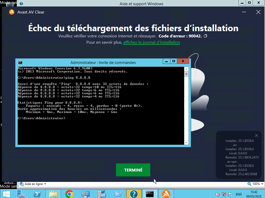Click the Command Prompt scrollbar down arrow
The image size is (265, 198).
click(186, 142)
